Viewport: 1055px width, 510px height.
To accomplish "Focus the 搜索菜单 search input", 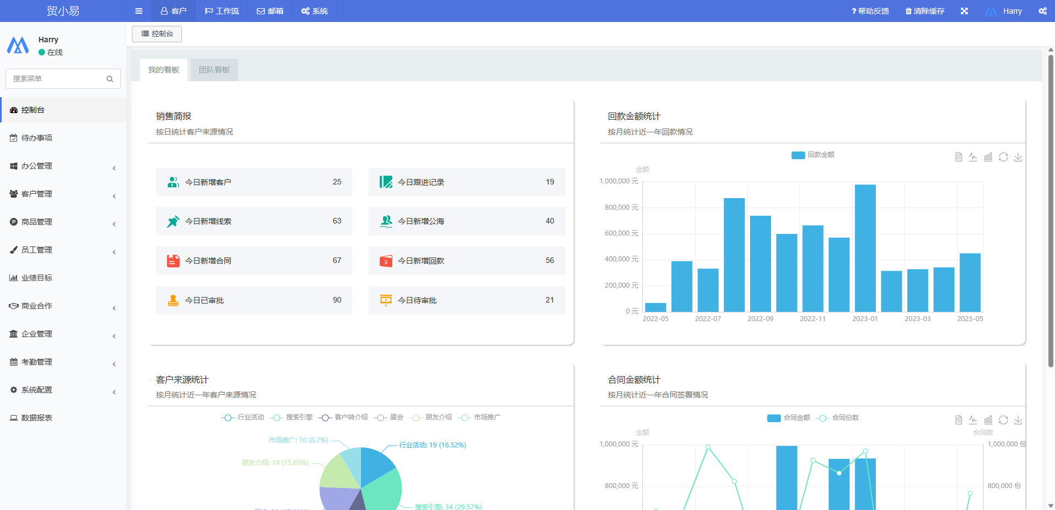I will [58, 79].
